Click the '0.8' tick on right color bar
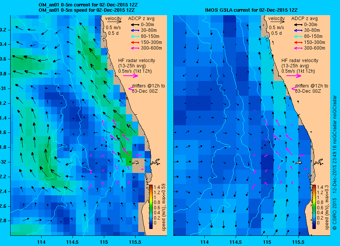The width and height of the screenshot is (340, 246). pyautogui.click(x=320, y=202)
